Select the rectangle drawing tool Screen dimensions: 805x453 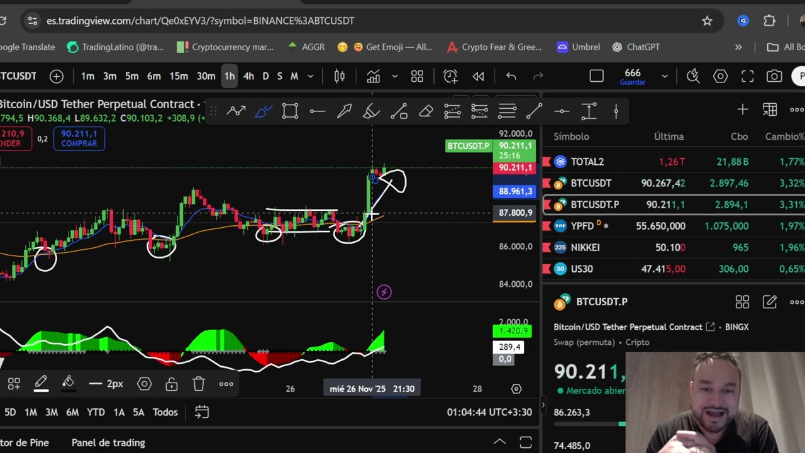[x=290, y=111]
